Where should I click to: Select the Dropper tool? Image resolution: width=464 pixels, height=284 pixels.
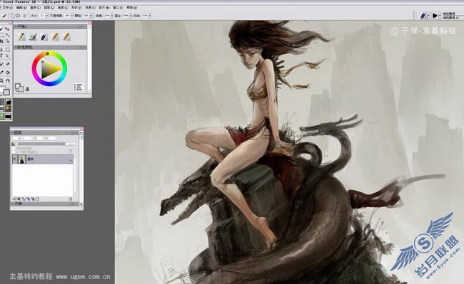click(x=1, y=73)
